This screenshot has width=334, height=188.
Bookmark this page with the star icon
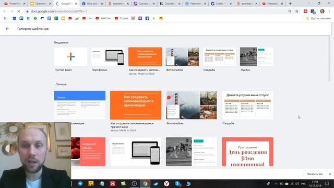pos(297,11)
